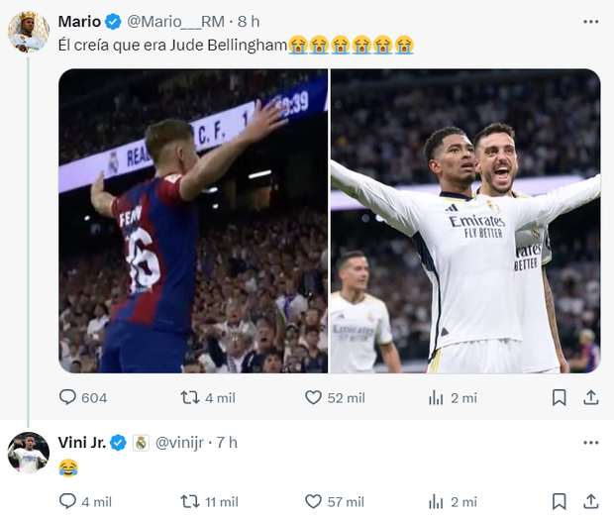Screen dimensions: 614x520
Task: Reply to Mario's tweet
Action: pos(68,397)
